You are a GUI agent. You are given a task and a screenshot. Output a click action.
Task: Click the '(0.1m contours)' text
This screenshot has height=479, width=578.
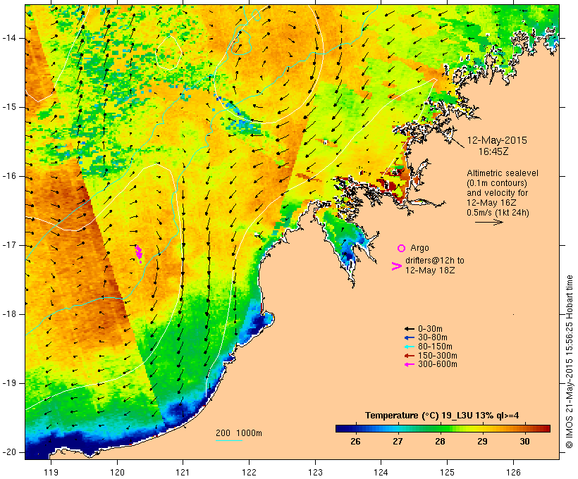(x=497, y=183)
